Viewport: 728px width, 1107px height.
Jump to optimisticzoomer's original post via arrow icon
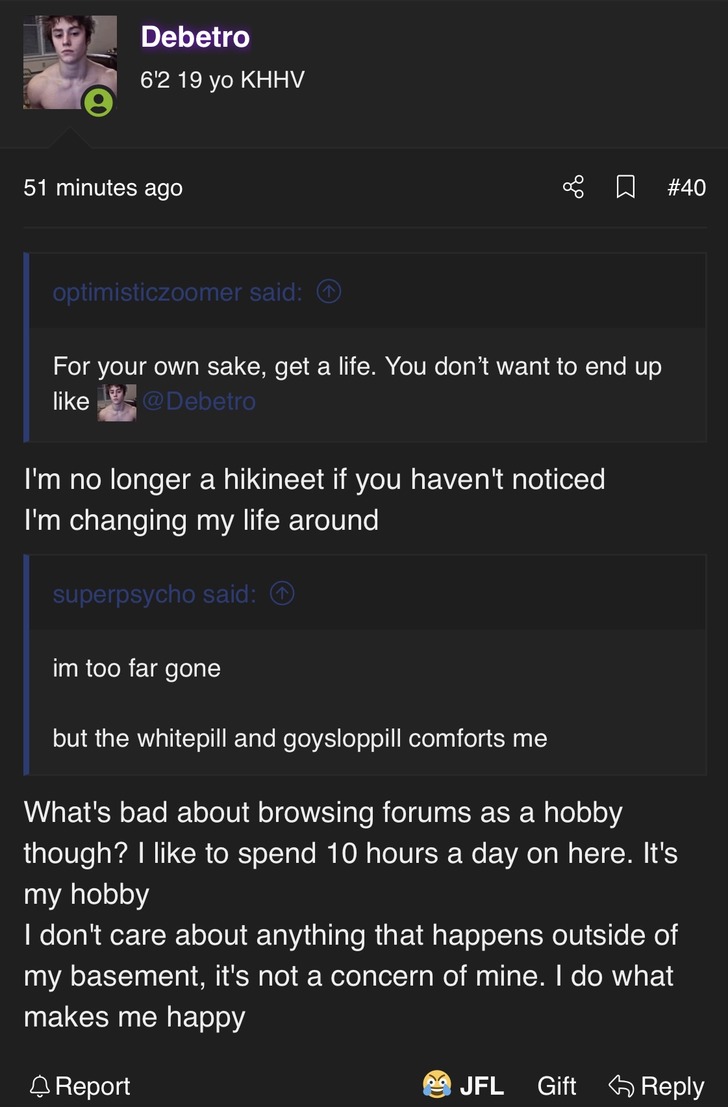tap(329, 292)
